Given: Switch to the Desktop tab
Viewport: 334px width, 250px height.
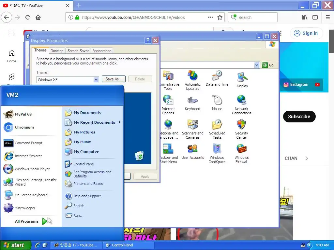Looking at the screenshot, I should tap(57, 51).
